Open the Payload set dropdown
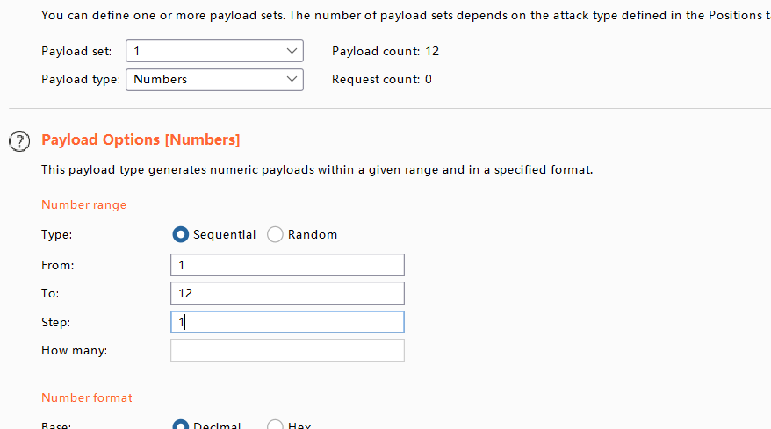This screenshot has height=429, width=771. coord(214,51)
